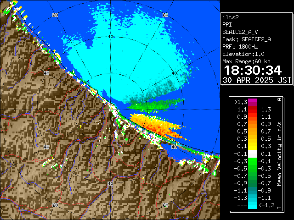Select the 40 ring label due north of center
This screenshot has height=220, width=294.
(x=110, y=37)
